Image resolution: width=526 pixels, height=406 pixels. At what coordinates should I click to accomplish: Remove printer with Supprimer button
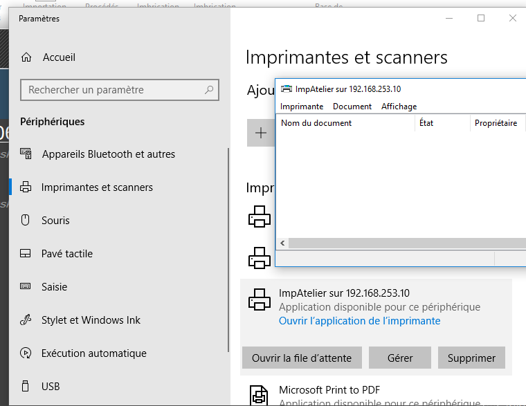point(471,358)
